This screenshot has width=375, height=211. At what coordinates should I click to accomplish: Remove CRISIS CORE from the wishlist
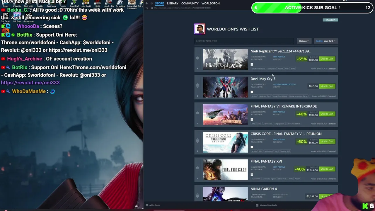click(332, 151)
